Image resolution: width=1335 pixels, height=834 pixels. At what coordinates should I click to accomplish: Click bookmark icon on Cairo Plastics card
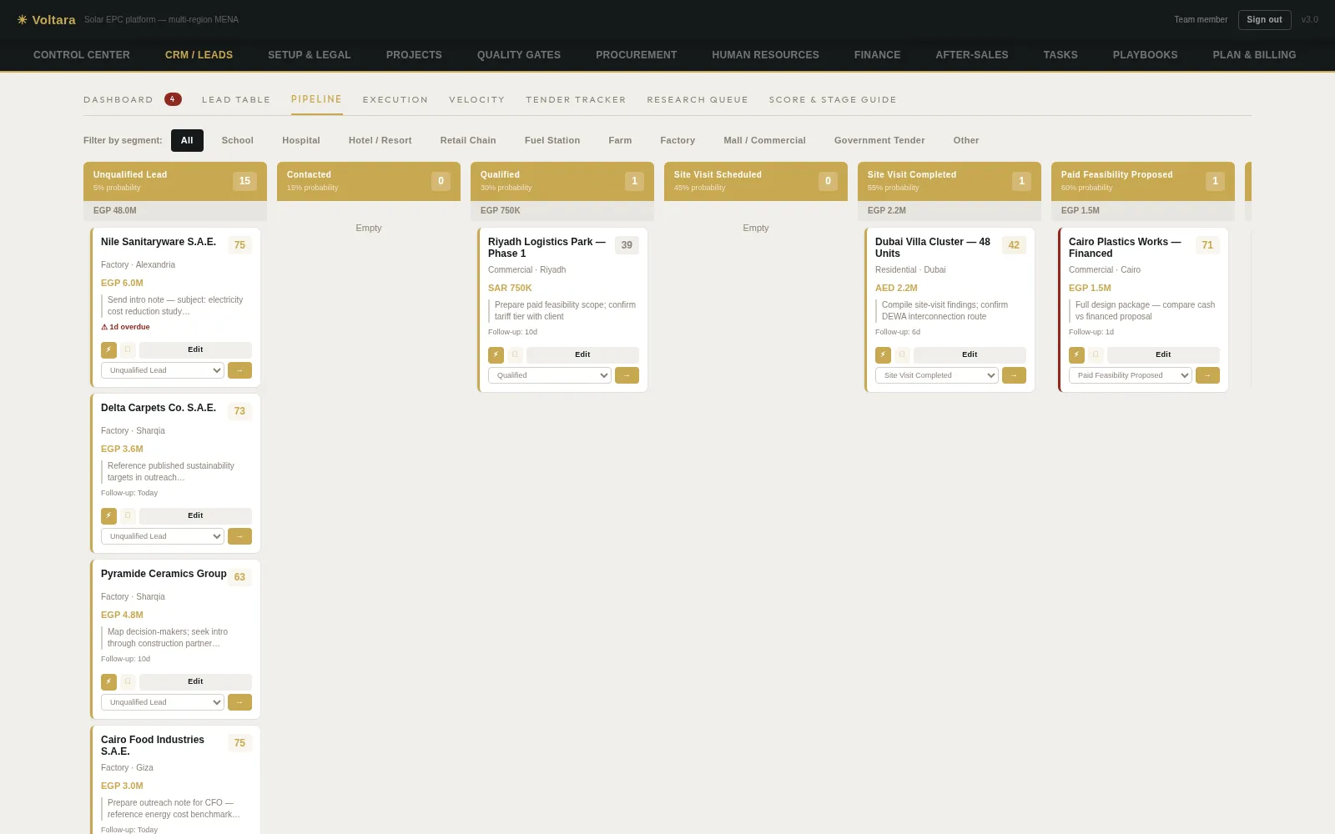pyautogui.click(x=1096, y=355)
